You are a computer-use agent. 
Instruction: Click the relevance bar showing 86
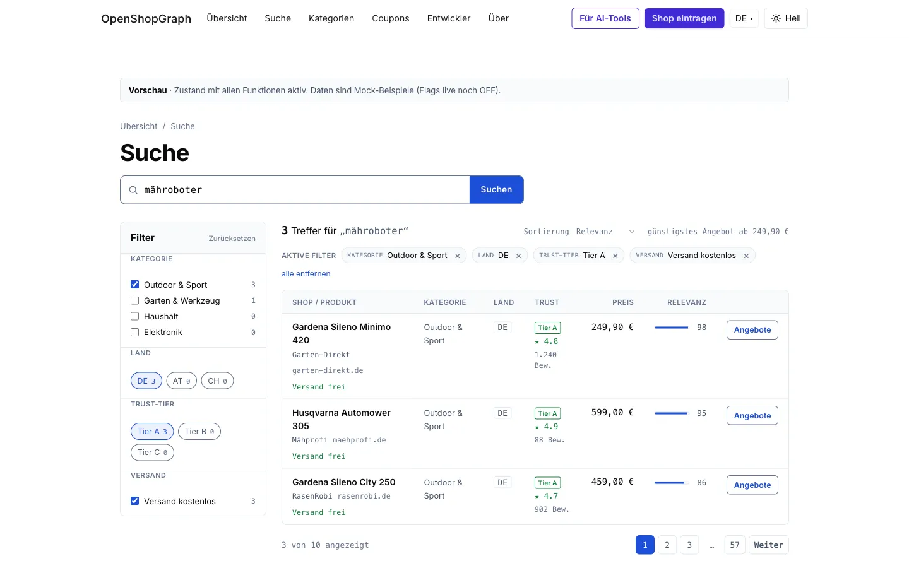click(672, 483)
